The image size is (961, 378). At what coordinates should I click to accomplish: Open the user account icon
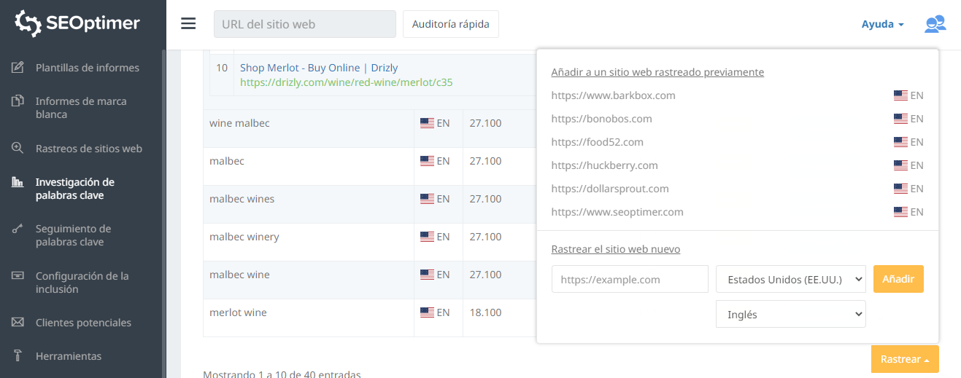point(935,24)
